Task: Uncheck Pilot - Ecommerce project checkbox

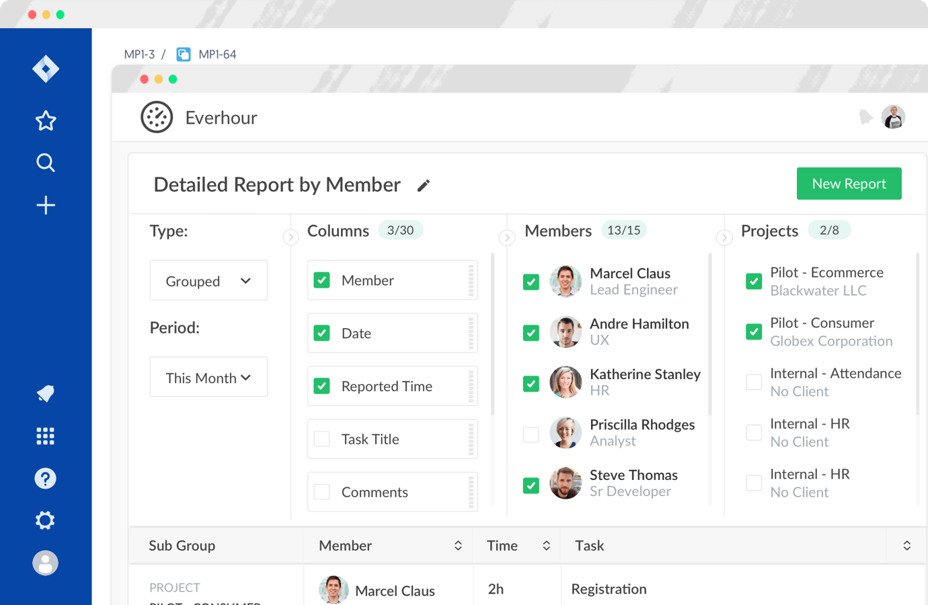Action: tap(754, 281)
